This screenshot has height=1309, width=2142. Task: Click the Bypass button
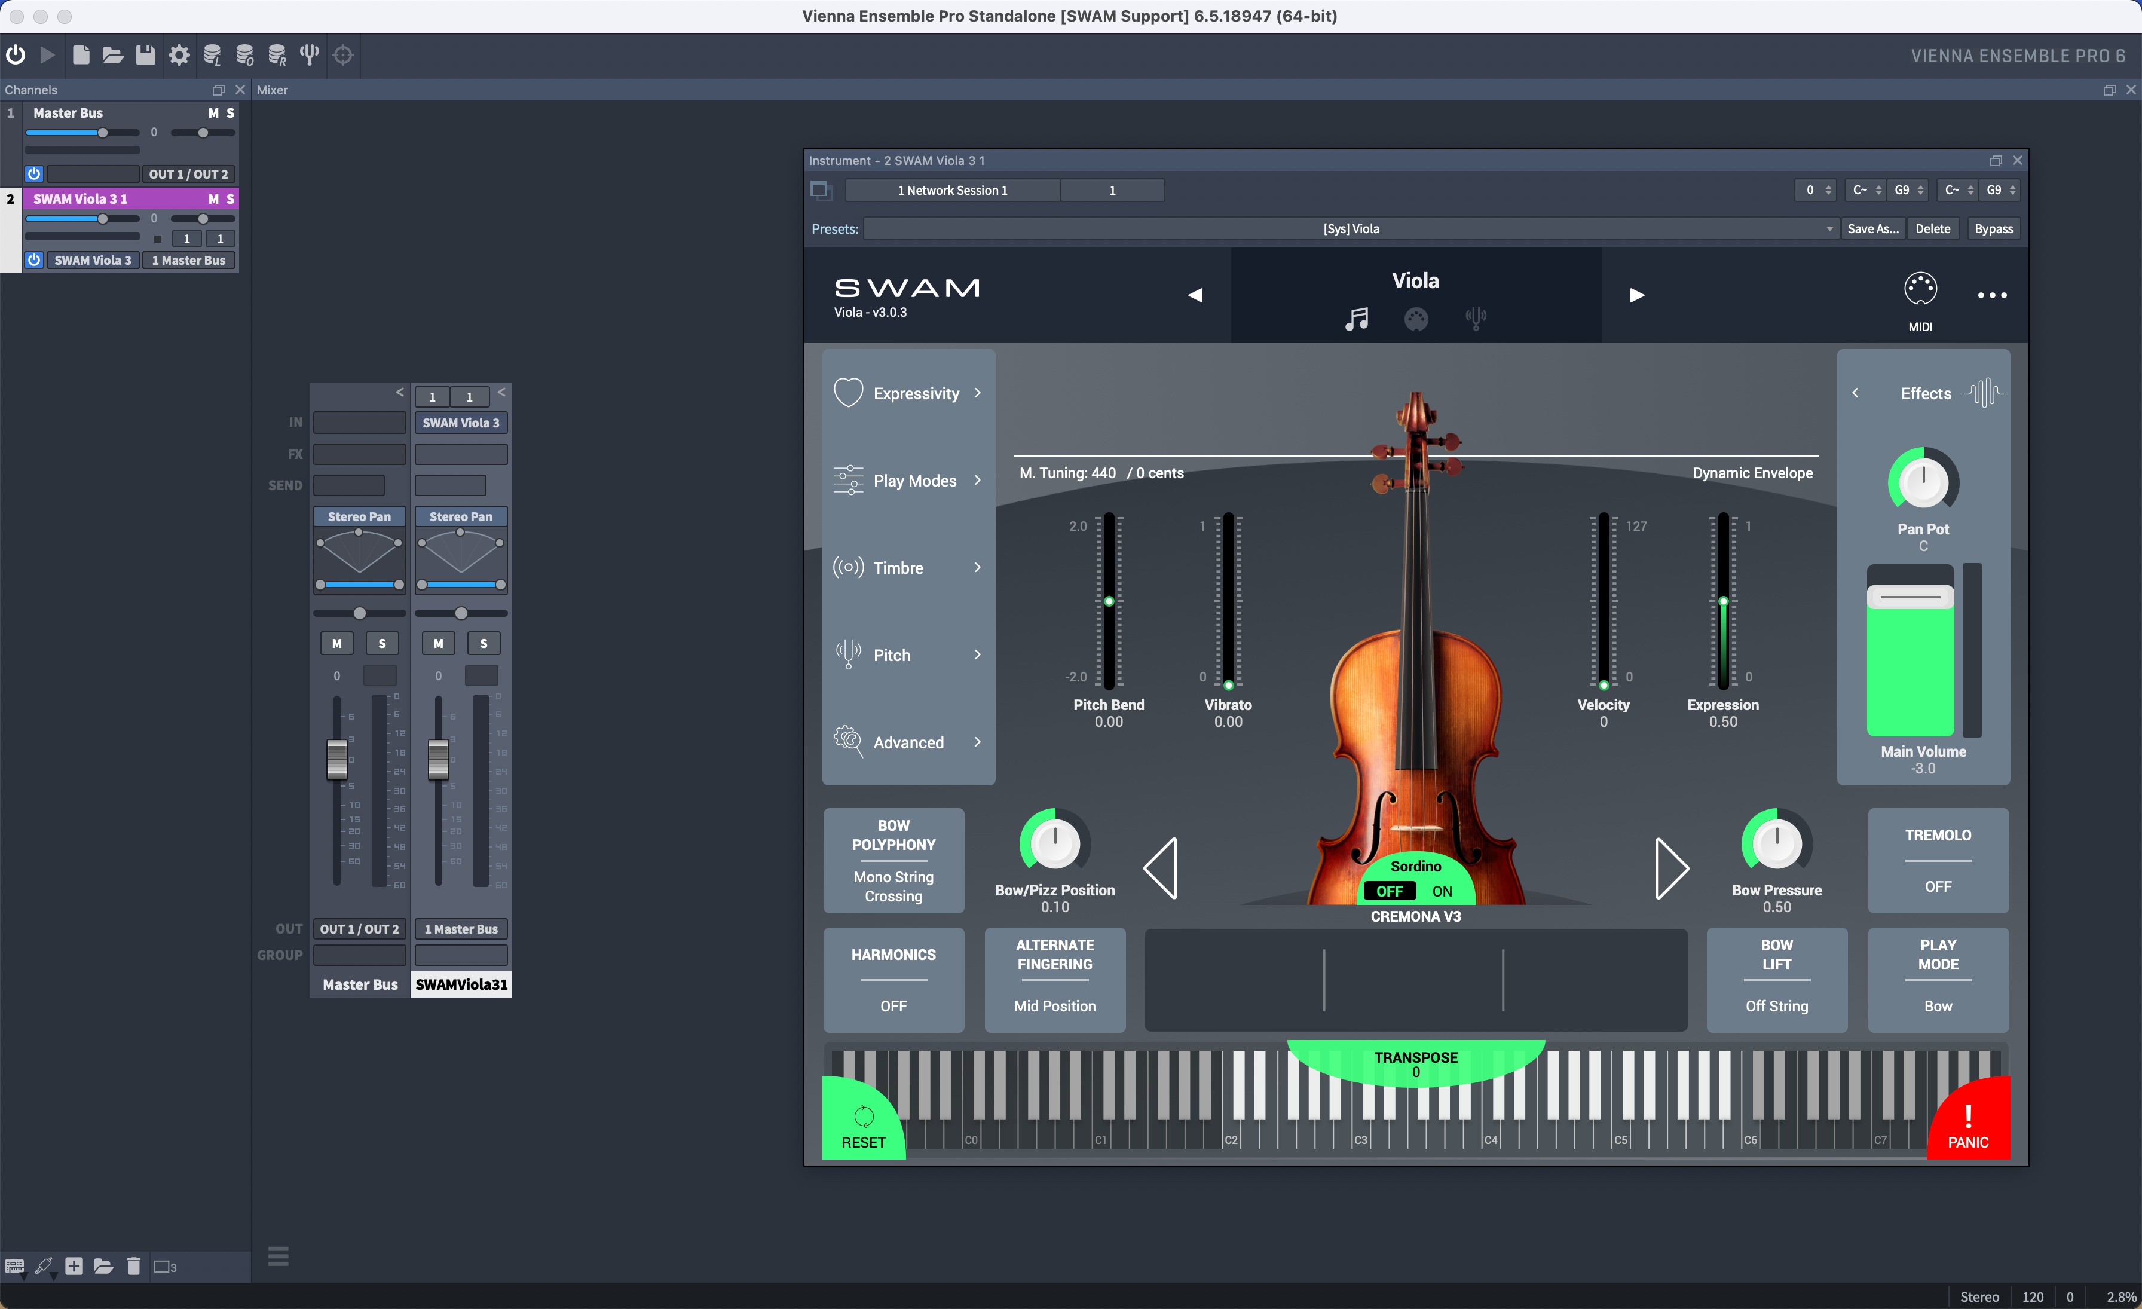click(1993, 228)
